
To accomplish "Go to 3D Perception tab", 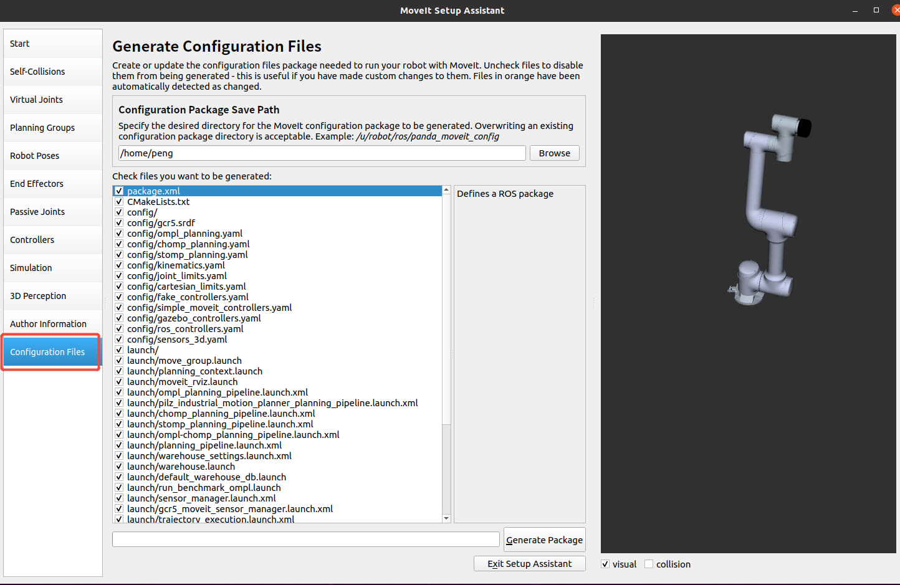I will click(53, 296).
